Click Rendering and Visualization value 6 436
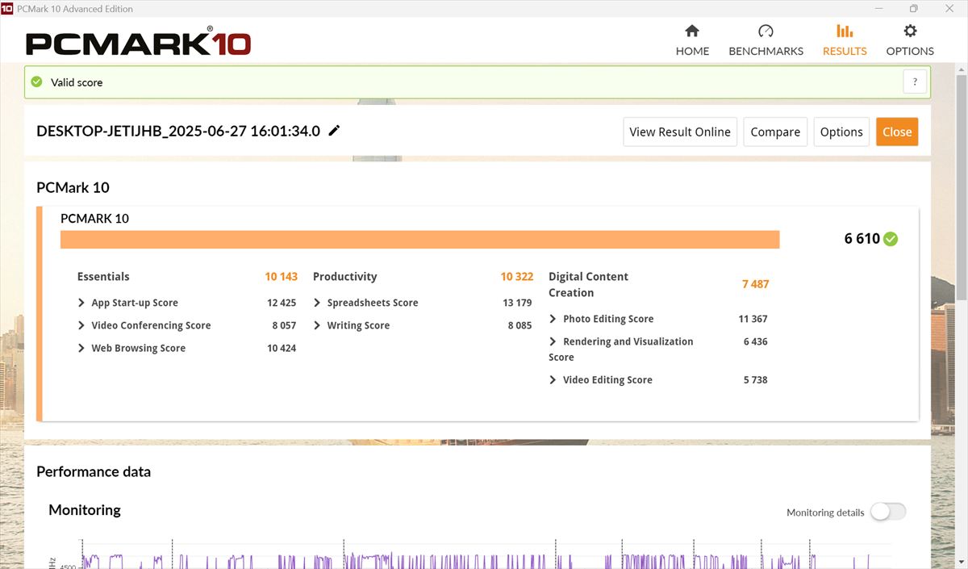Image resolution: width=968 pixels, height=569 pixels. click(755, 341)
